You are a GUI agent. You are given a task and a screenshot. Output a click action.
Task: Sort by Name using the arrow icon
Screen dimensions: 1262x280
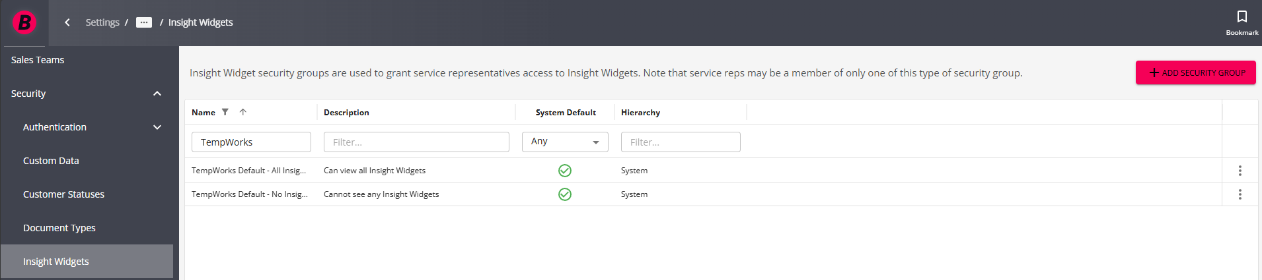point(243,112)
